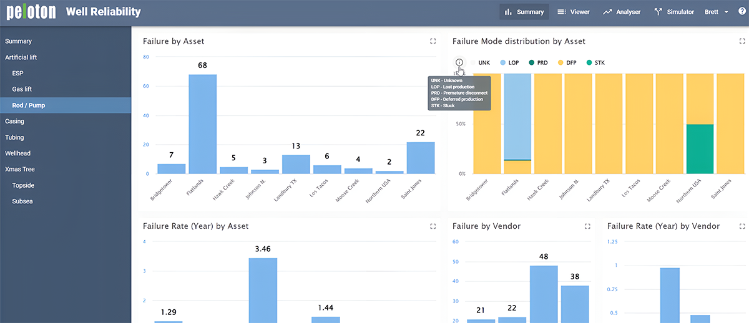
Task: Expand the Artificial lift section
Action: (x=21, y=57)
